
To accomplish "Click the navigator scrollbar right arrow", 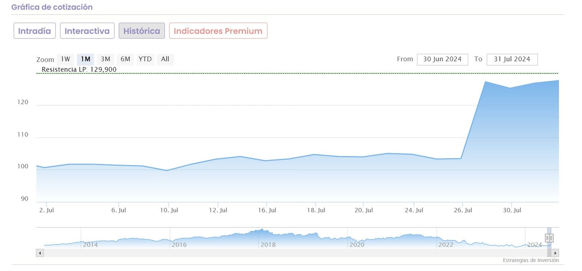I will [556, 253].
